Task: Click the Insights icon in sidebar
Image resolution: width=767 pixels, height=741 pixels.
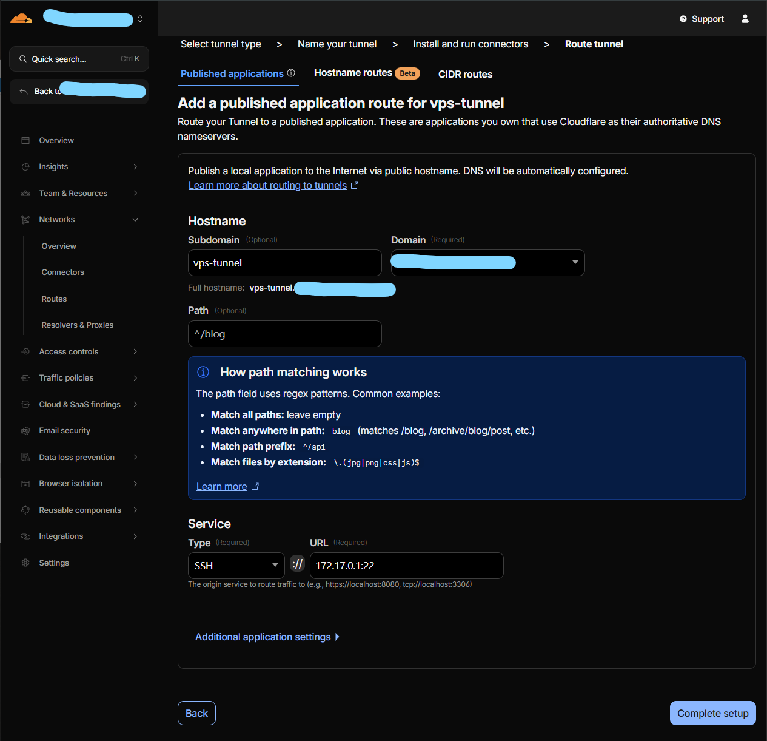Action: 25,167
